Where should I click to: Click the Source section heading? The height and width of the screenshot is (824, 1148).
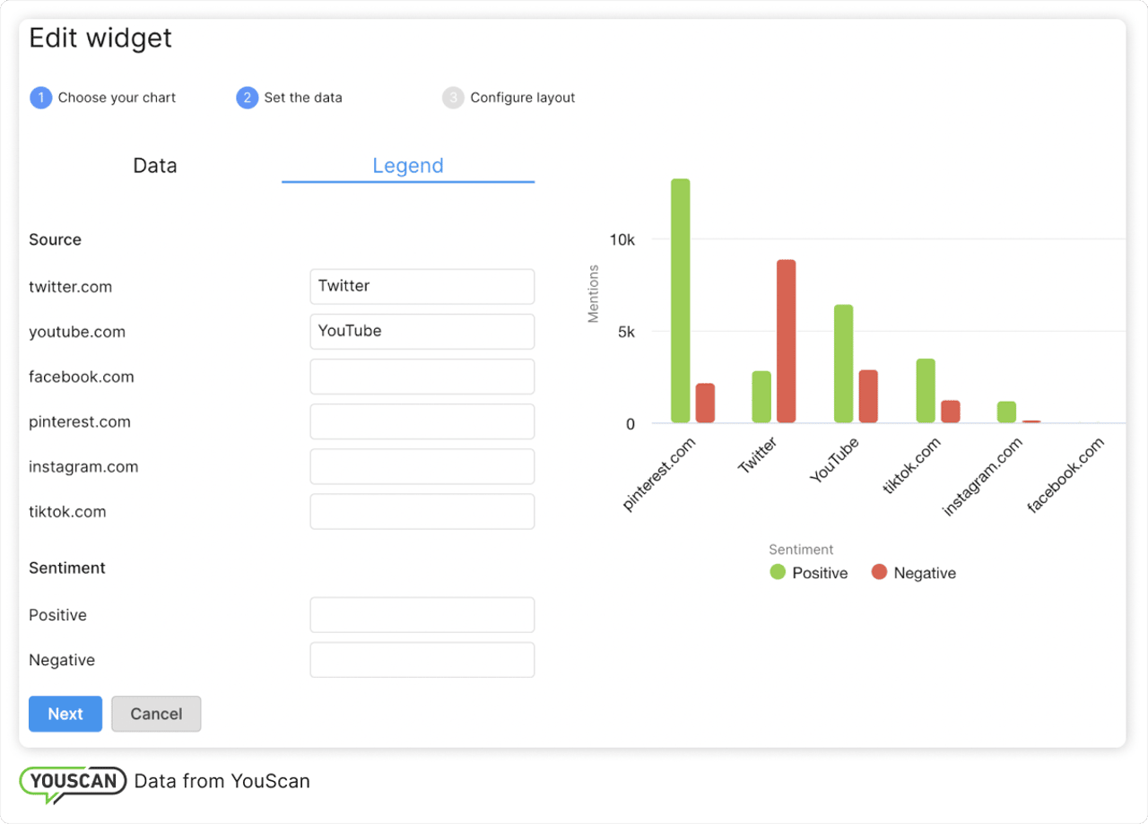pos(55,239)
